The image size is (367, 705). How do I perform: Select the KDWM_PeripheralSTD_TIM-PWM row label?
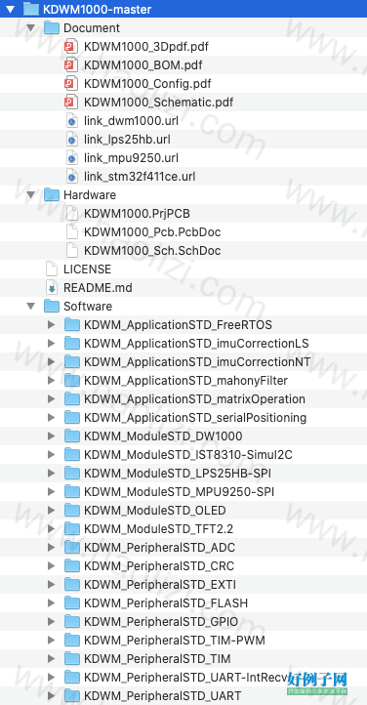click(x=175, y=640)
